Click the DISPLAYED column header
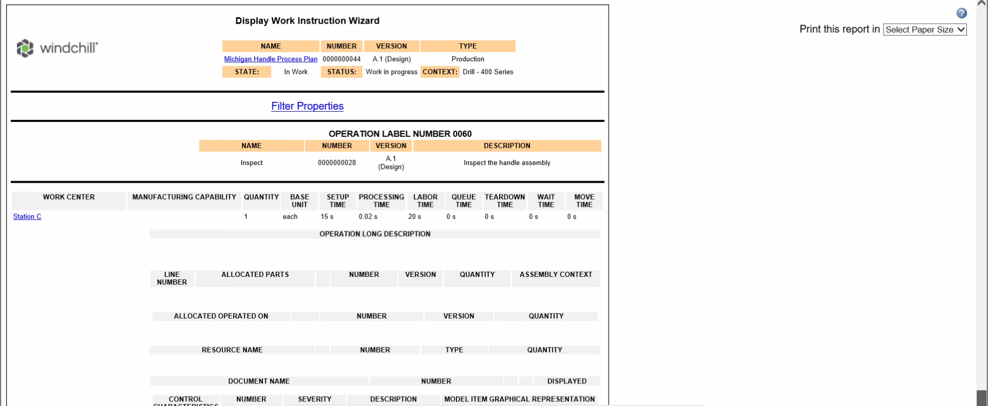 pos(567,381)
